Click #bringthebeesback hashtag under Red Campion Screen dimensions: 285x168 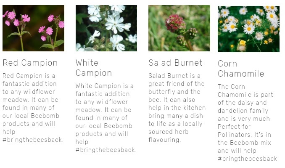pos(33,140)
